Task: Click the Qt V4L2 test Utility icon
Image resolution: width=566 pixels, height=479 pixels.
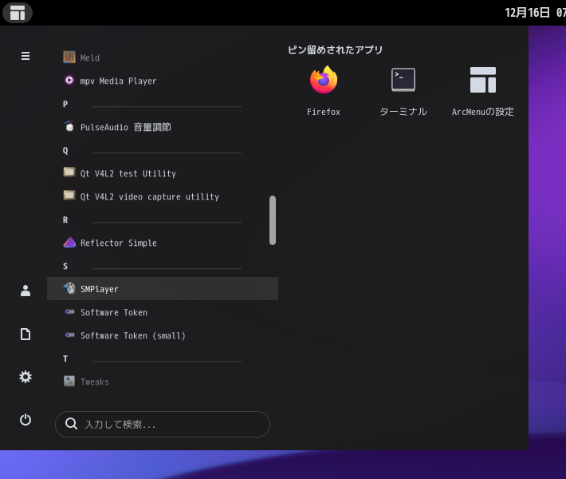Action: pos(69,172)
